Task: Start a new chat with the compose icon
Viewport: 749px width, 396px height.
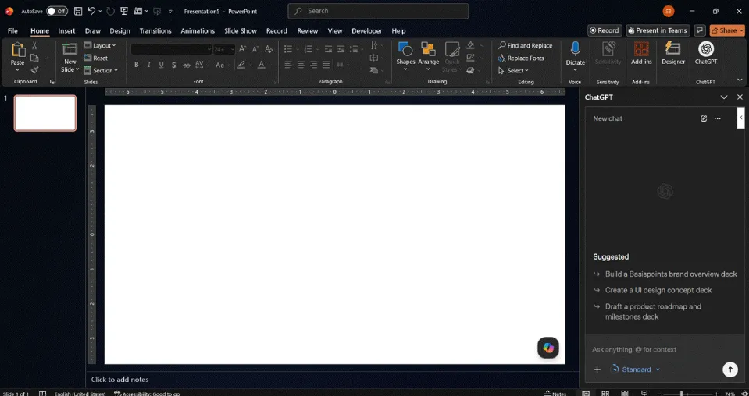Action: (704, 118)
